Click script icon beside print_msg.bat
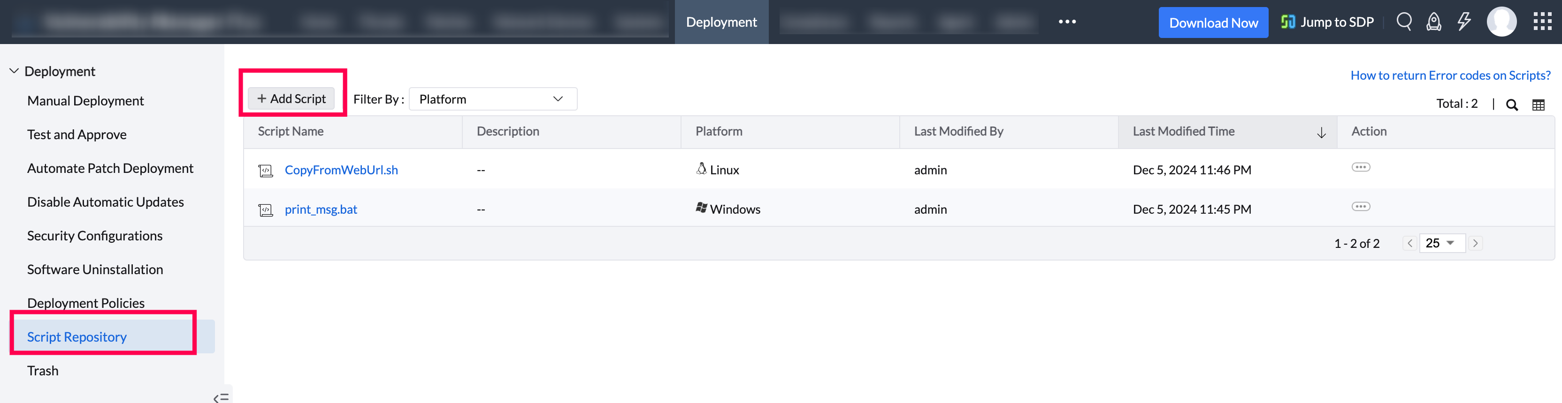 pos(266,210)
